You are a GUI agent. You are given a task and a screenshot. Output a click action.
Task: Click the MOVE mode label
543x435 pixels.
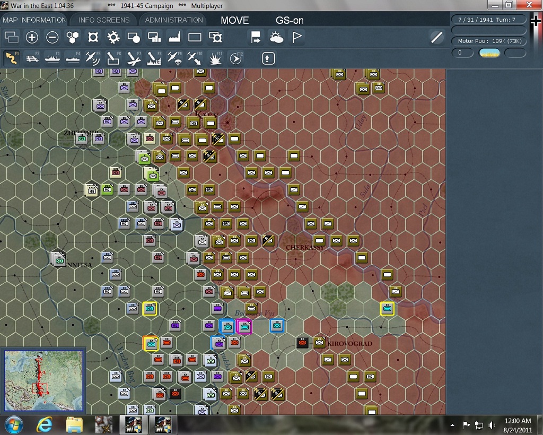(235, 21)
